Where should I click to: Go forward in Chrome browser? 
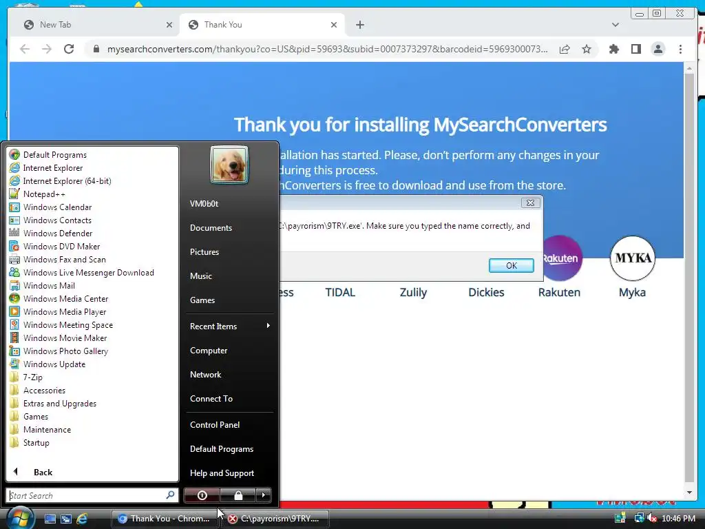47,49
